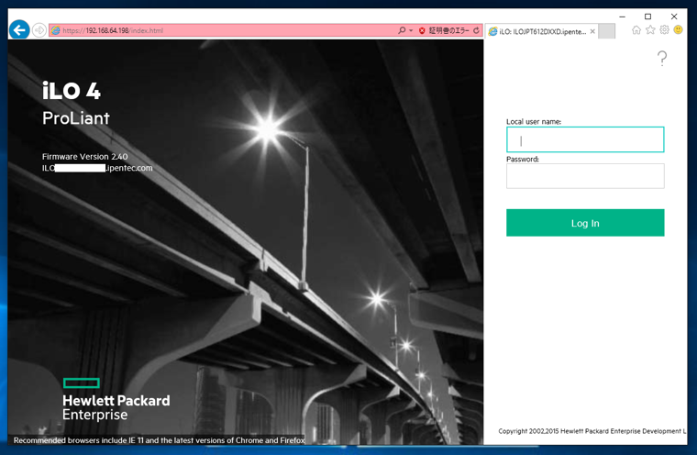This screenshot has height=455, width=697.
Task: Open a new blank tab
Action: point(607,31)
